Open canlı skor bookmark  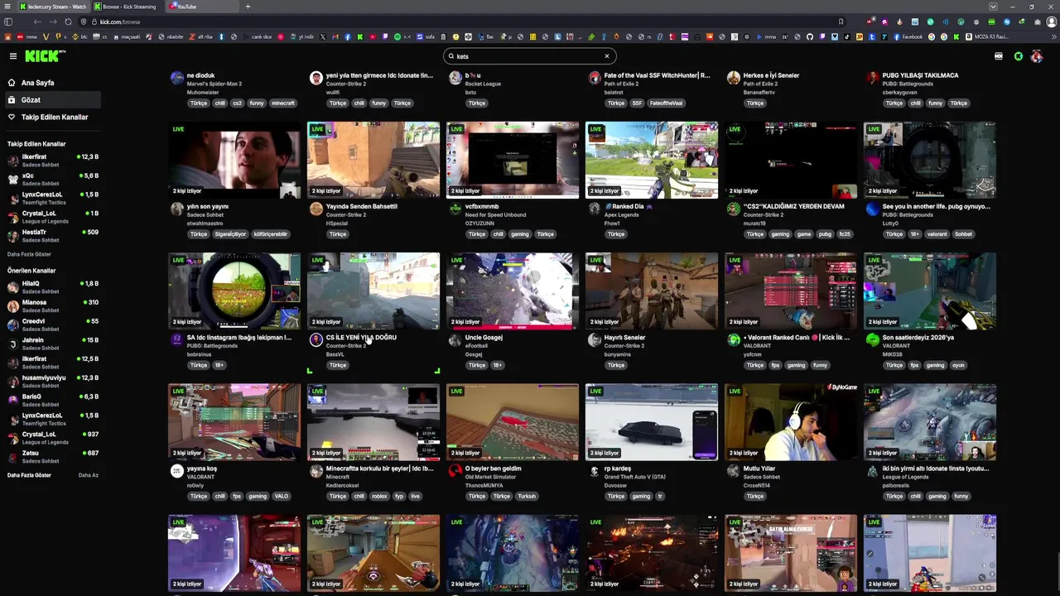click(258, 36)
